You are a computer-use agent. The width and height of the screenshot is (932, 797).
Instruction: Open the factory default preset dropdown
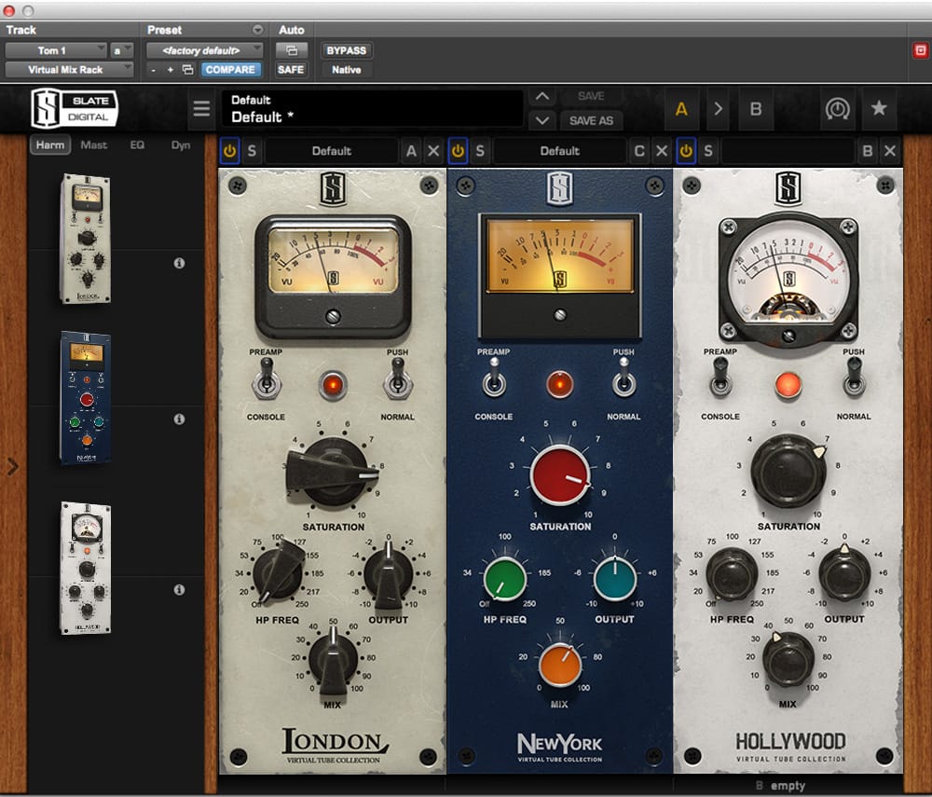(x=204, y=50)
